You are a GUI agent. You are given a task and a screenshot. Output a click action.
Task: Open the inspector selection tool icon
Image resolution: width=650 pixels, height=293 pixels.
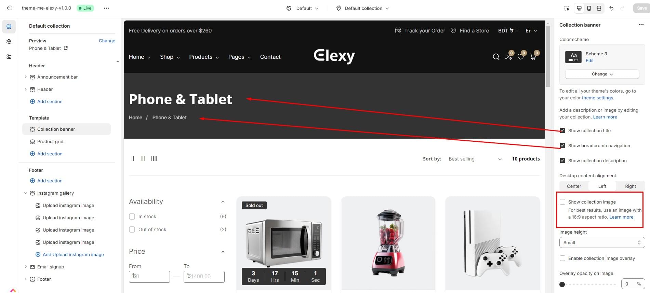coord(567,8)
